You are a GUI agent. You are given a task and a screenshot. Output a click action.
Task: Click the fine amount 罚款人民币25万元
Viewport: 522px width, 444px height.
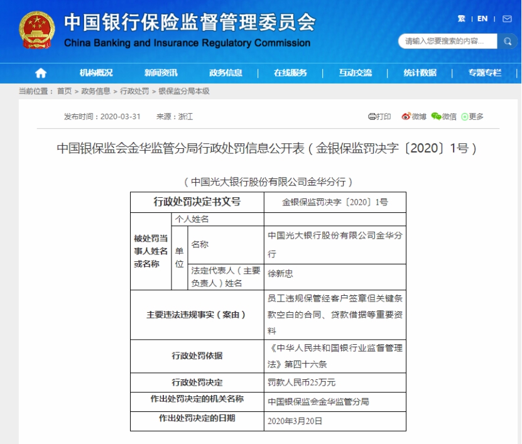pyautogui.click(x=302, y=382)
